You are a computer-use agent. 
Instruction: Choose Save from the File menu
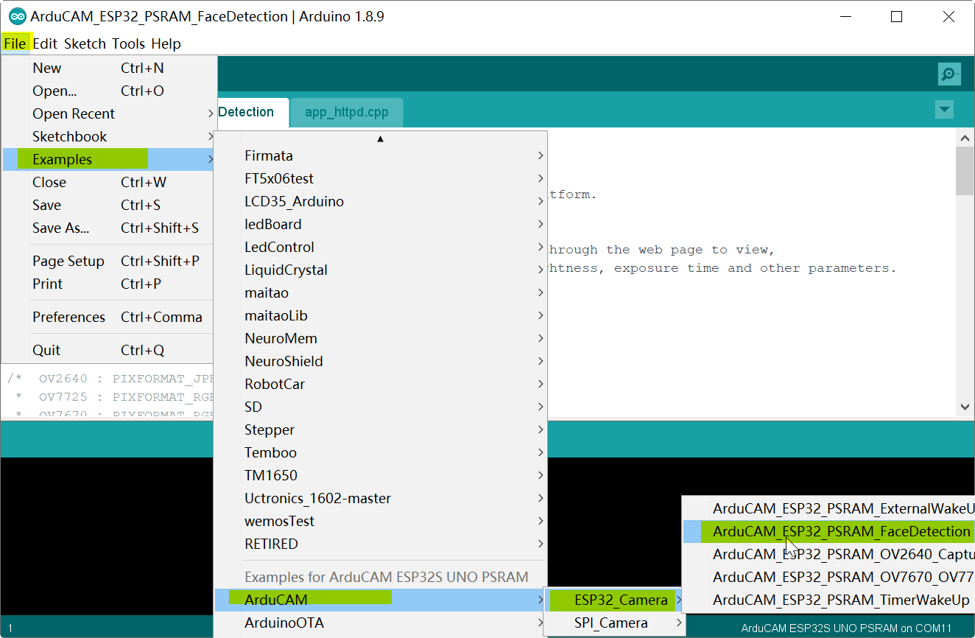(x=109, y=205)
